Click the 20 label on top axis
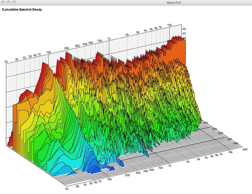Screen dimensions: 252x194 click(6, 62)
